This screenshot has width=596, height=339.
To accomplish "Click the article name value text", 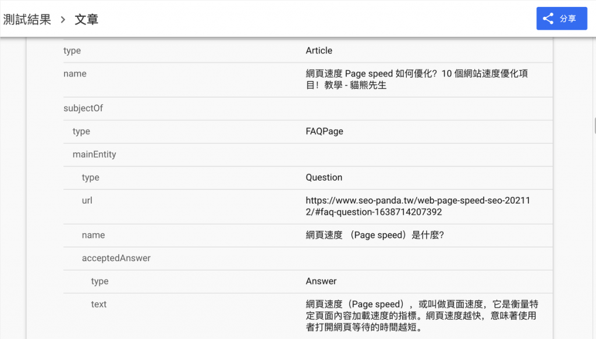I will [x=417, y=80].
